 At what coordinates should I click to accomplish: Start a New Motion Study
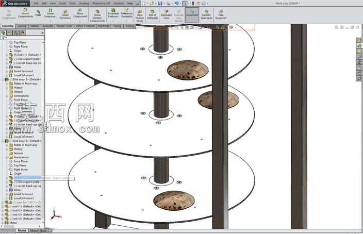coord(140,16)
